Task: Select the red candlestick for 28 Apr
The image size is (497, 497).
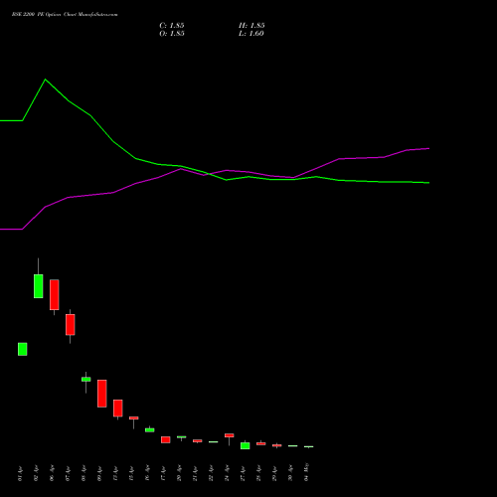Action: (261, 443)
